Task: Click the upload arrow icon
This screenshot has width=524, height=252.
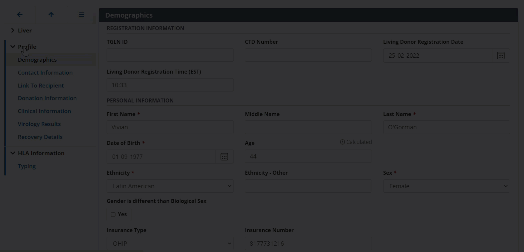Action: (x=51, y=15)
